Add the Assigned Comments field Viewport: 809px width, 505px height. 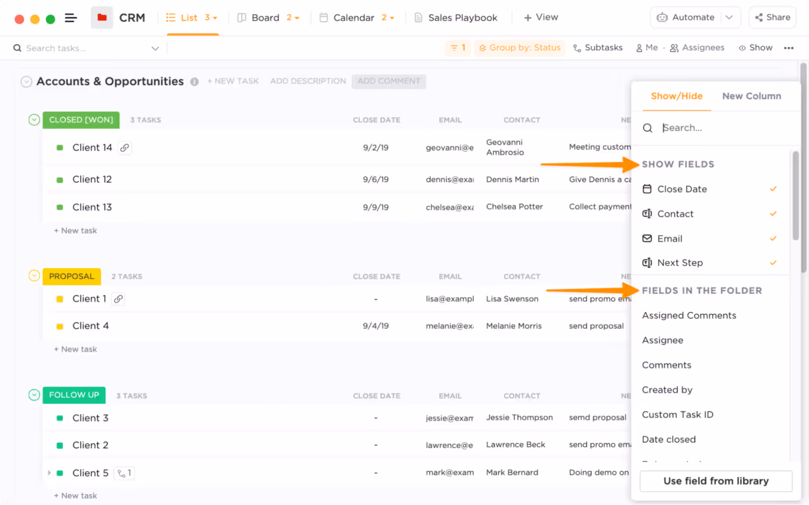689,316
